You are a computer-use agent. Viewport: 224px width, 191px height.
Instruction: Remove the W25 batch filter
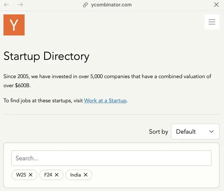point(31,175)
